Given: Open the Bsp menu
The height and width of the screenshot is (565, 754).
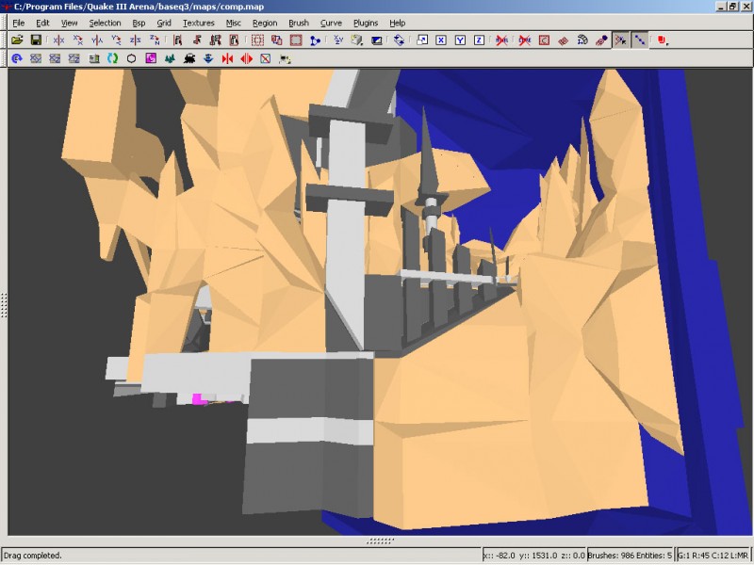Looking at the screenshot, I should click(x=139, y=23).
